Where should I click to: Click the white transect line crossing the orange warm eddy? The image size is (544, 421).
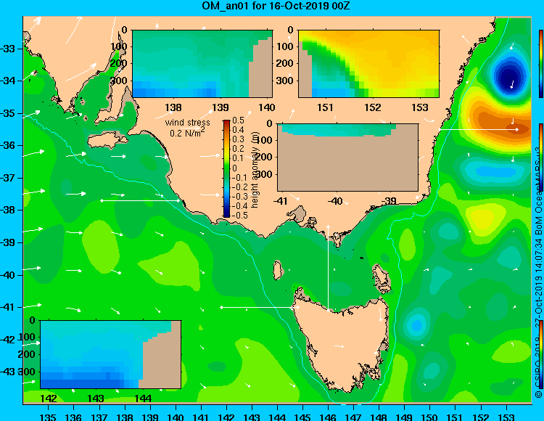(x=479, y=129)
